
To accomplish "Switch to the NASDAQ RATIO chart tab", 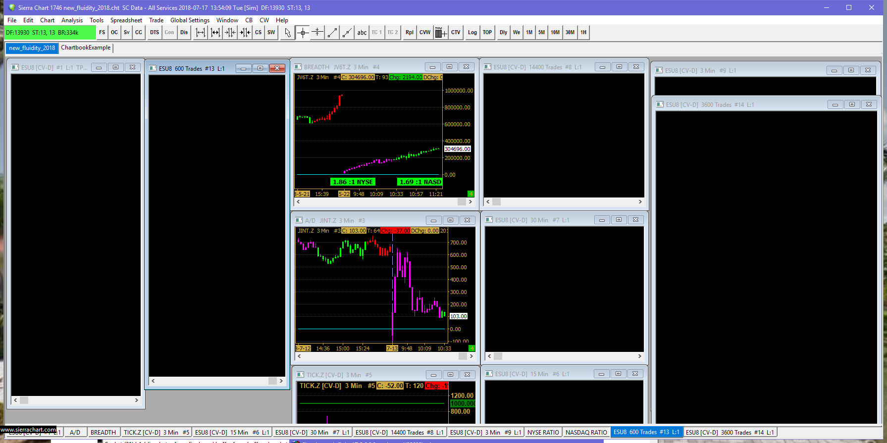I will (x=586, y=433).
